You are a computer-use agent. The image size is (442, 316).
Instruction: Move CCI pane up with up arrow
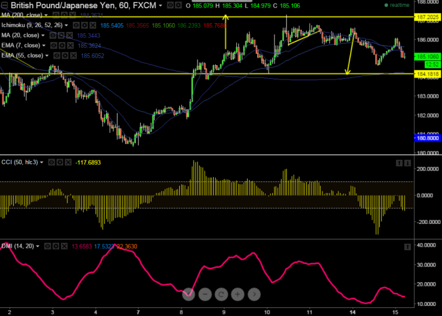pos(399,163)
